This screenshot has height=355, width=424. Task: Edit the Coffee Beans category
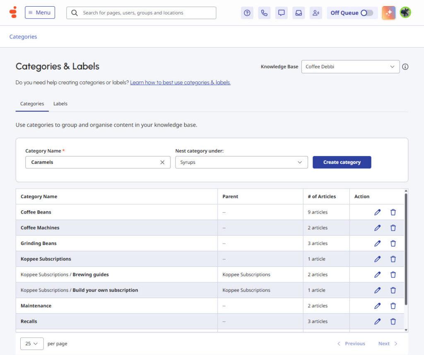coord(377,212)
